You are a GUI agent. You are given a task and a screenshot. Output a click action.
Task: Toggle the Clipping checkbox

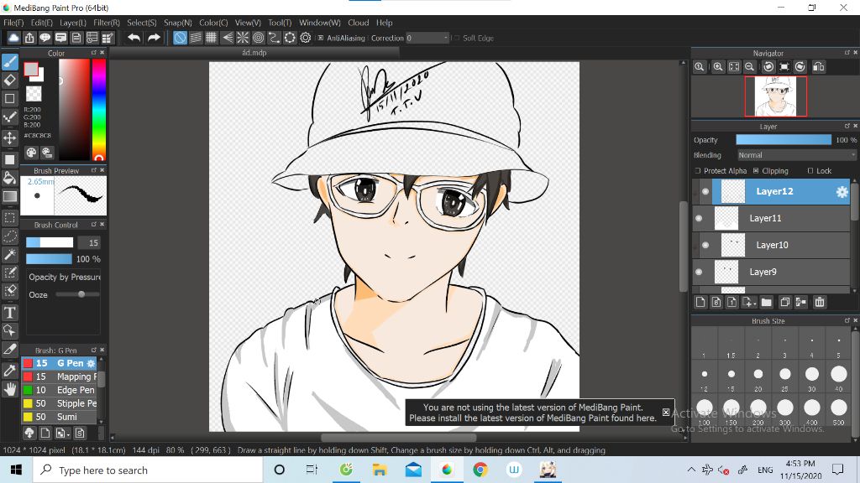[756, 171]
